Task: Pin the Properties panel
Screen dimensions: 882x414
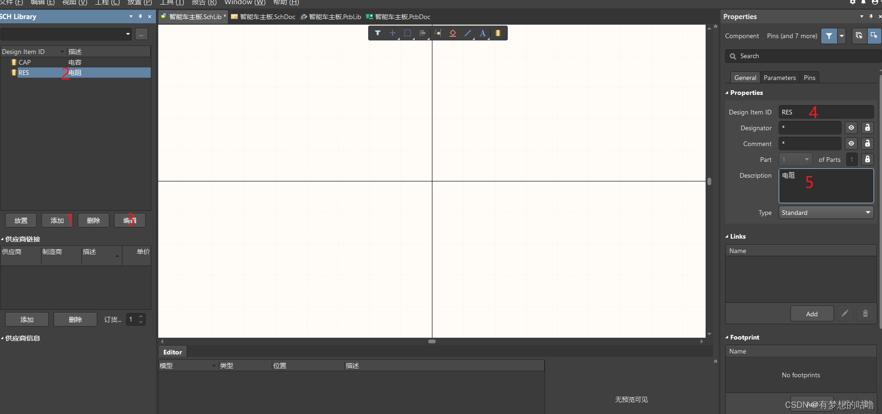Action: pyautogui.click(x=871, y=16)
